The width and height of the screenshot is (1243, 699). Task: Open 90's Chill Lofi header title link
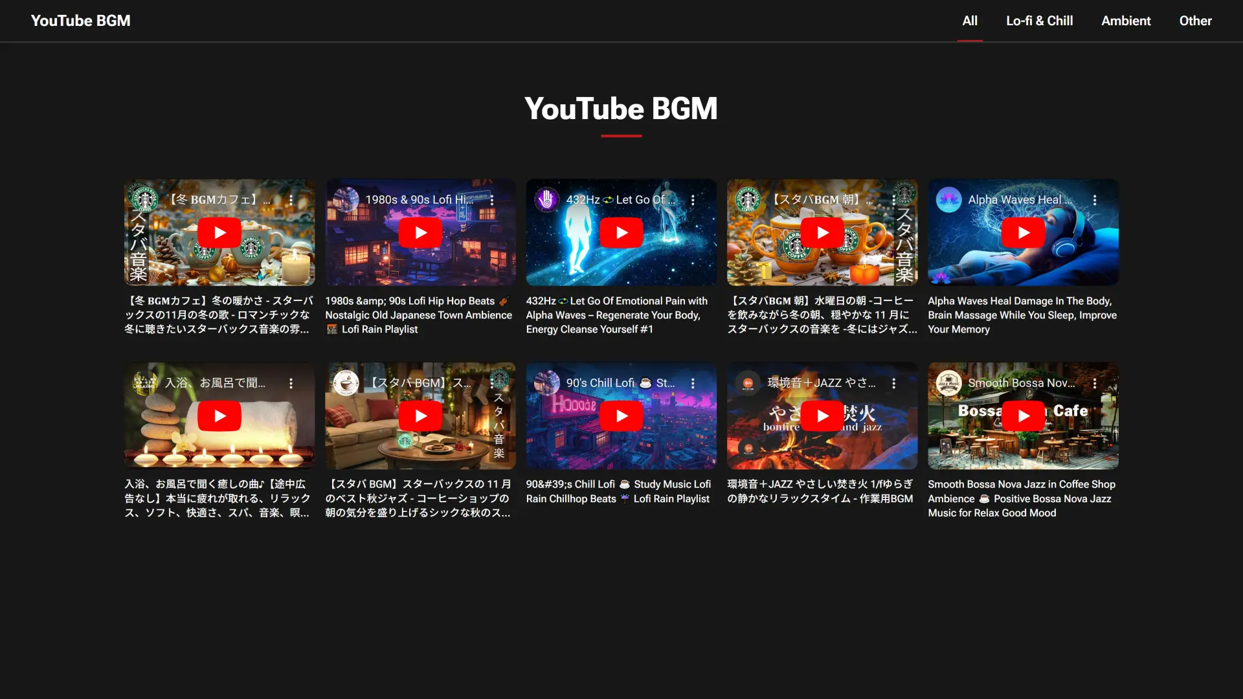(x=620, y=383)
